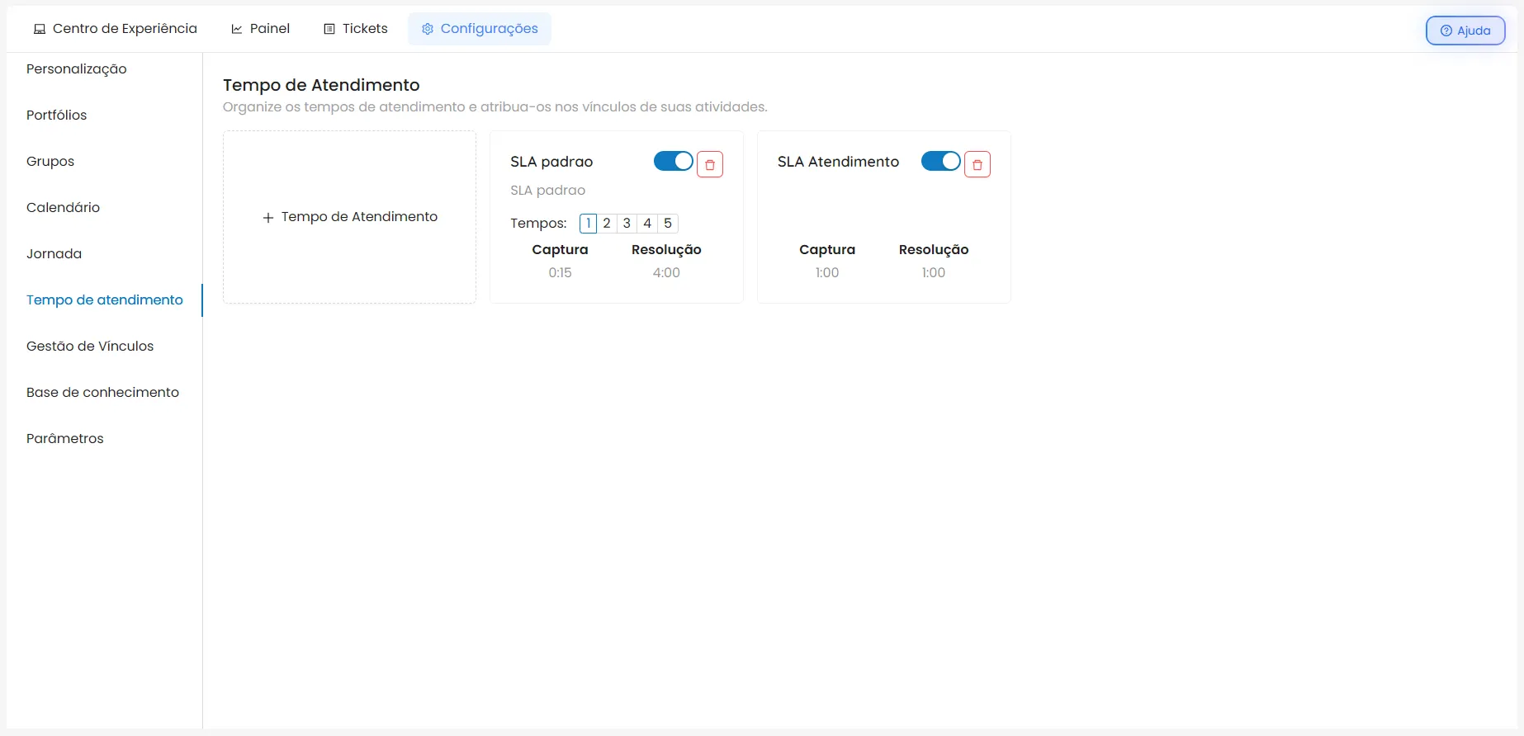Select tempo 5 in SLA padrao
The image size is (1524, 736).
click(x=668, y=224)
